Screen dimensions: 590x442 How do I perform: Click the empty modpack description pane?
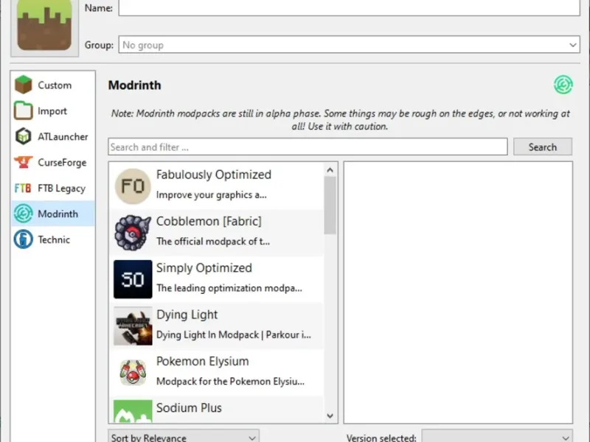458,292
